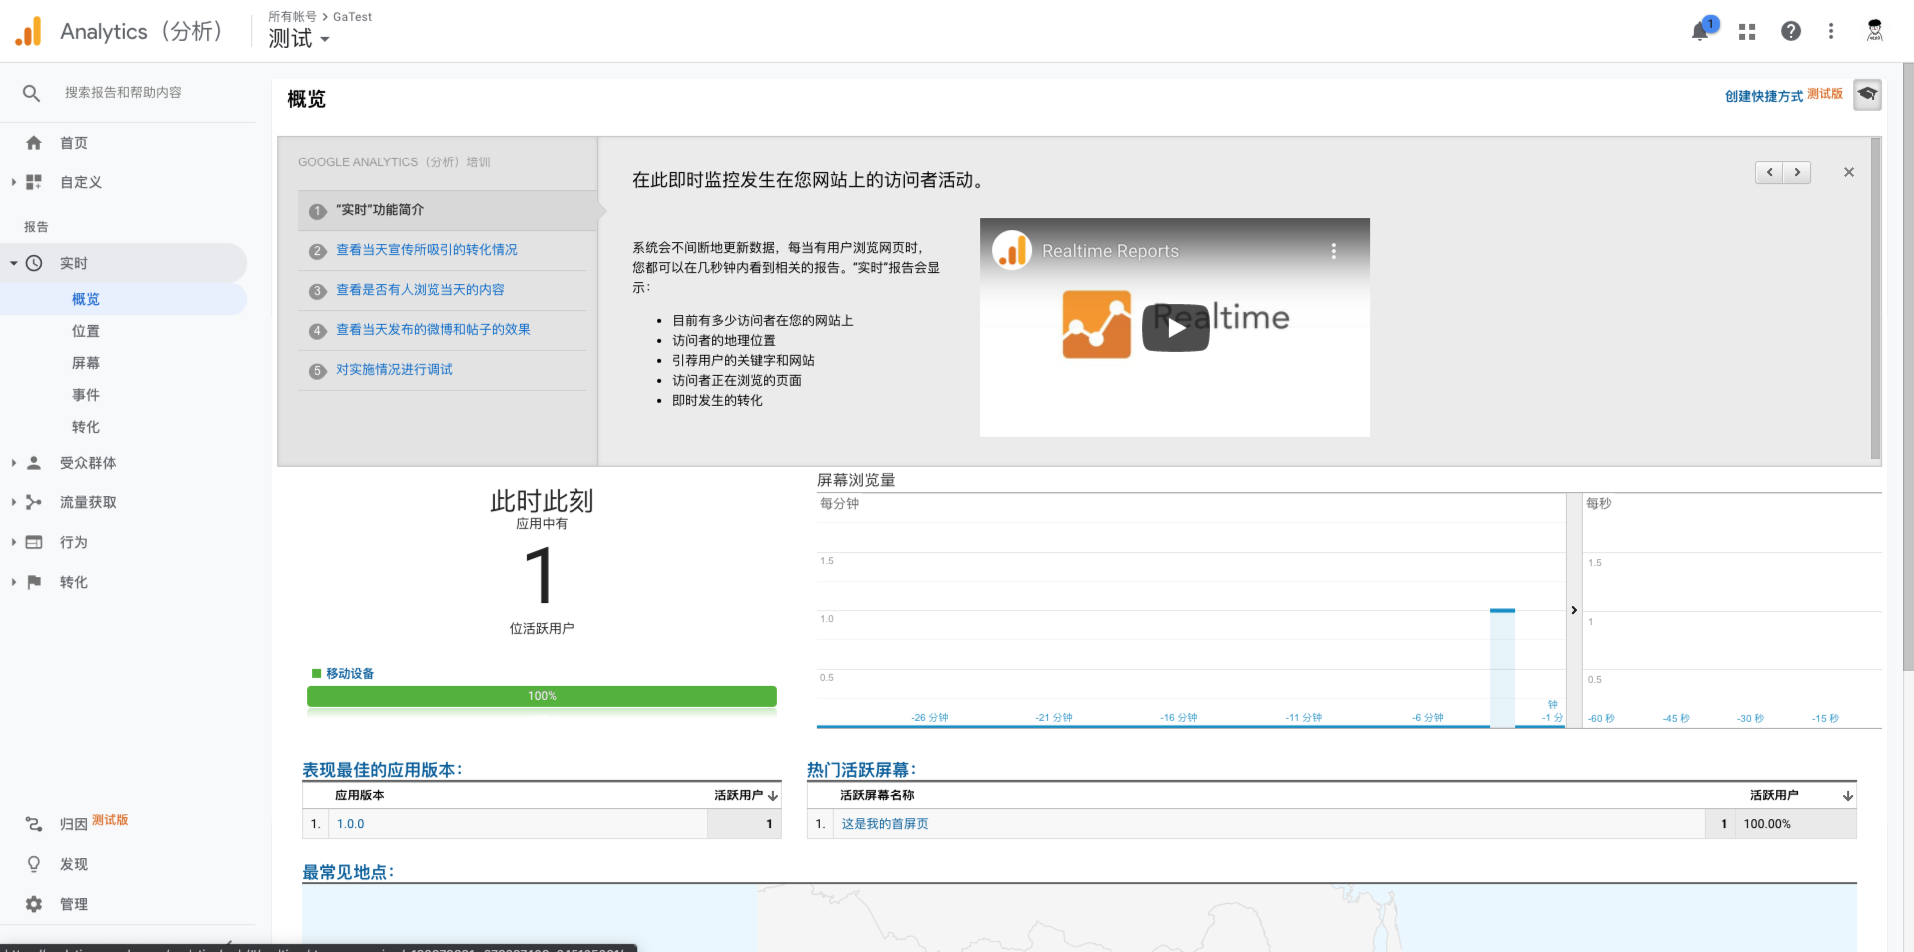1914x952 pixels.
Task: Select the 事件 realtime submenu item
Action: tap(85, 395)
